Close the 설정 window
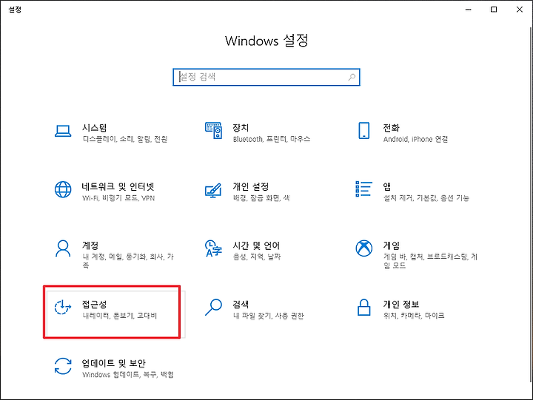 [520, 10]
